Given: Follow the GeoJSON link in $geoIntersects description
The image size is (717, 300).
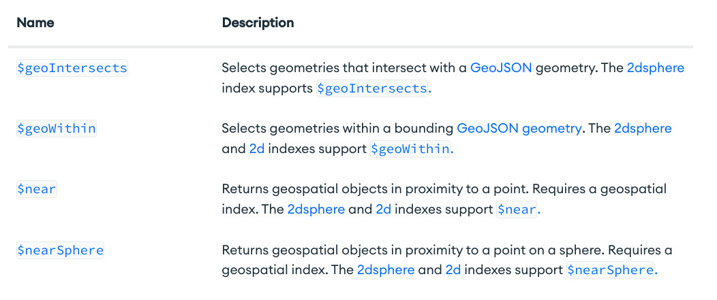Looking at the screenshot, I should click(501, 68).
